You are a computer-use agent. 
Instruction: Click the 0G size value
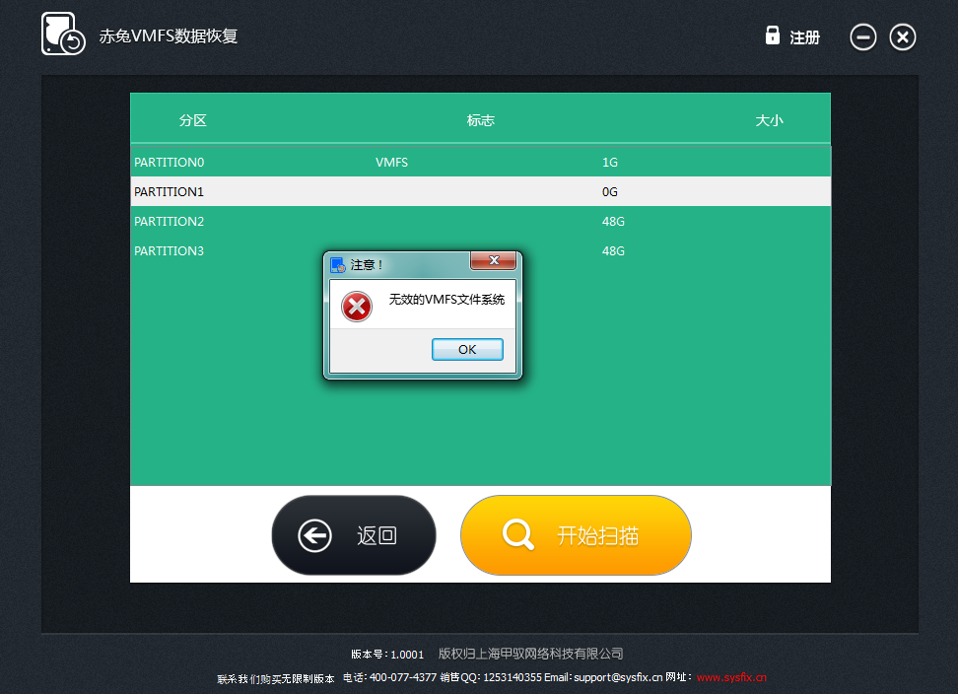[x=610, y=192]
